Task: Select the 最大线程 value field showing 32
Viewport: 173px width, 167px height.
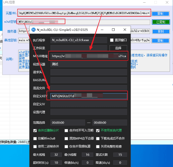Action: (x=56, y=155)
